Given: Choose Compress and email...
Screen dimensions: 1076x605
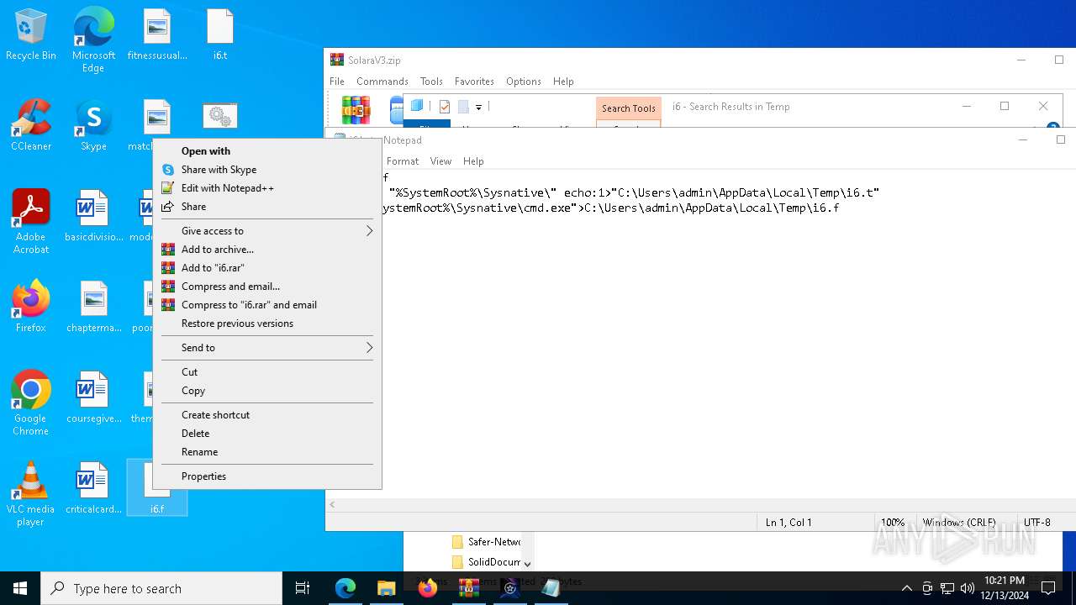Looking at the screenshot, I should click(267, 287).
